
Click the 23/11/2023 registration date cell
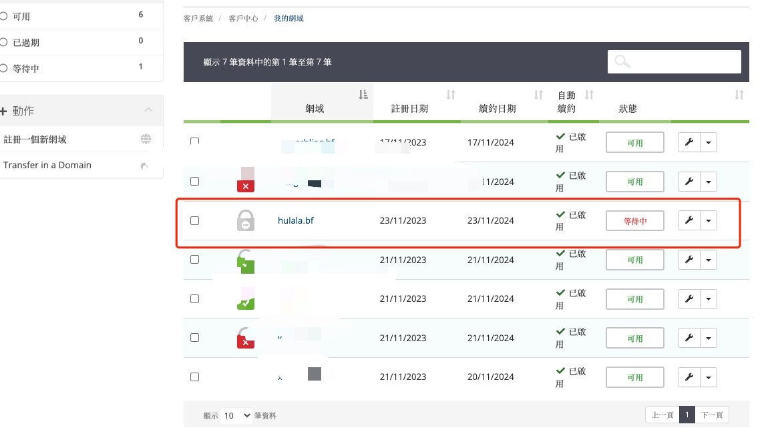(x=403, y=221)
